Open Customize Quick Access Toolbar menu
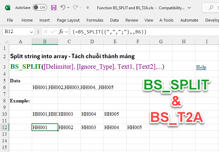The image size is (219, 152). point(88,8)
